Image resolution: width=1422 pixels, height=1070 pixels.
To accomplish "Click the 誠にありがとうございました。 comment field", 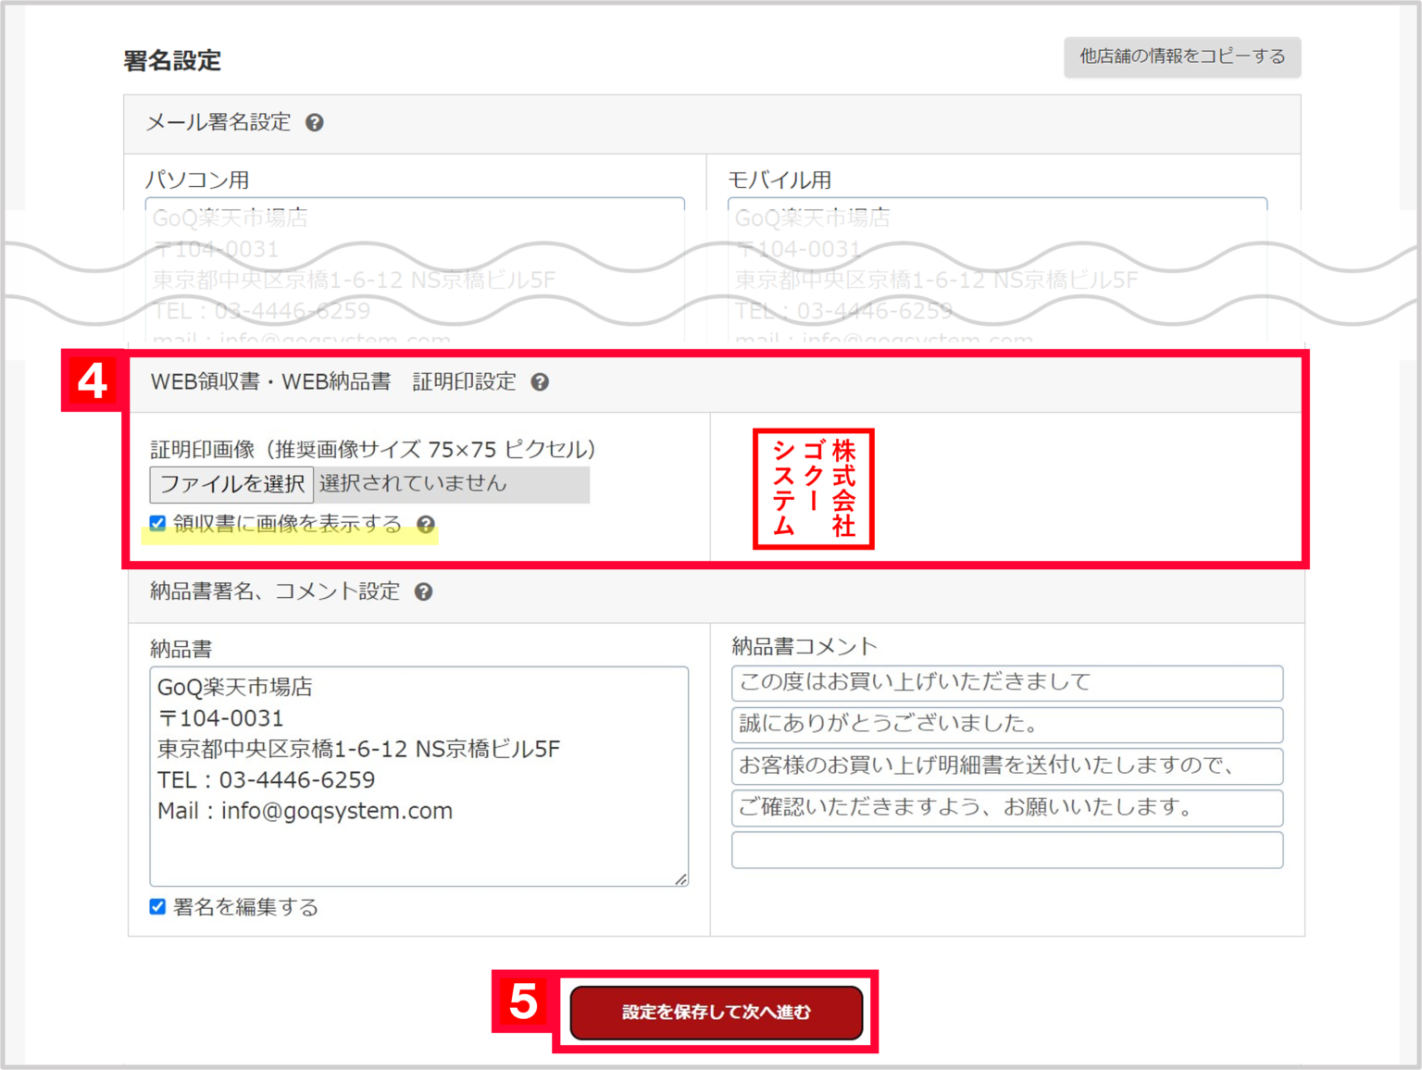I will (1006, 725).
